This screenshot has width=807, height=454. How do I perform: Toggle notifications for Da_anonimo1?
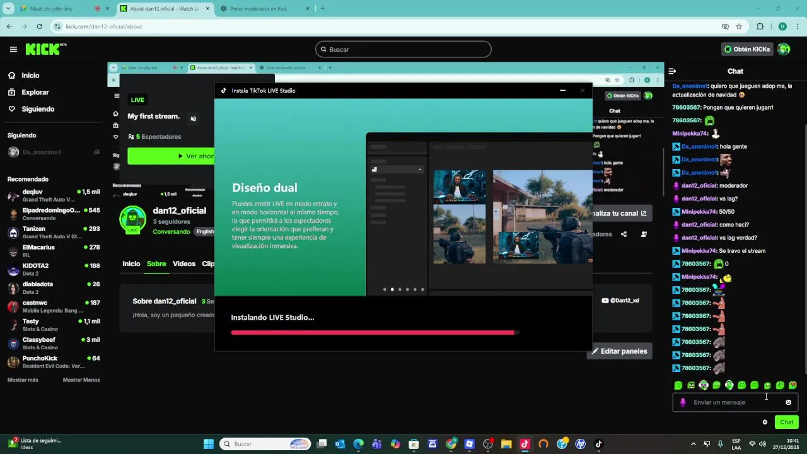(96, 152)
